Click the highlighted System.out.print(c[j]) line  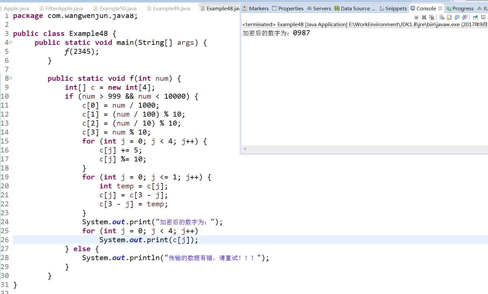click(148, 240)
